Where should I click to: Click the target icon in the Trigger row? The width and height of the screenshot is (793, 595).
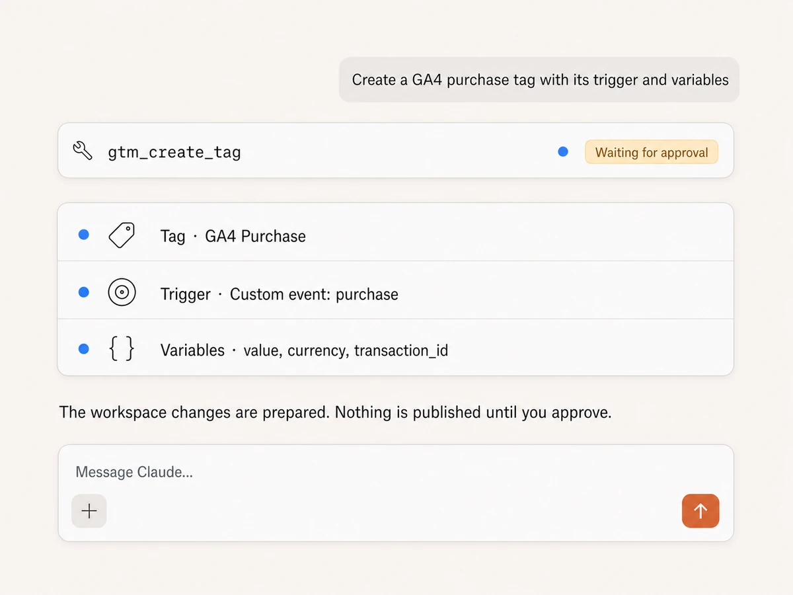click(122, 292)
